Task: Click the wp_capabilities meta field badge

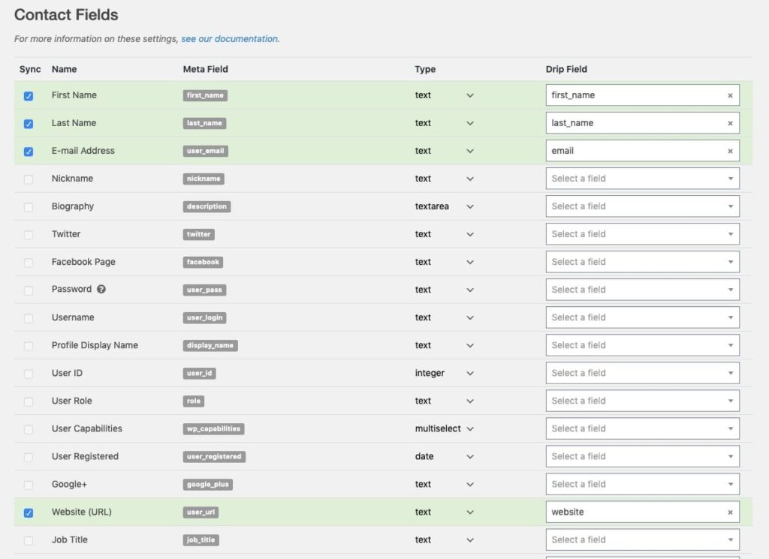Action: 213,428
